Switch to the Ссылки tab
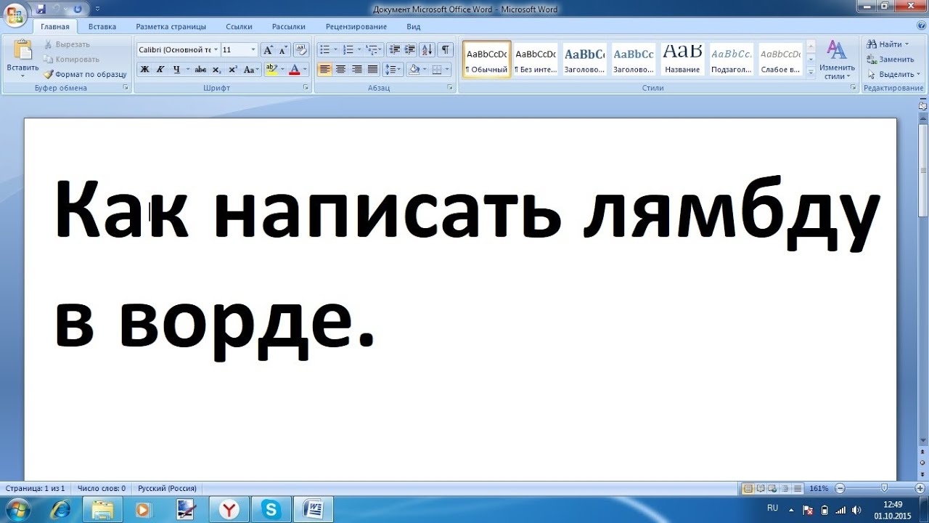This screenshot has width=929, height=523. (239, 27)
